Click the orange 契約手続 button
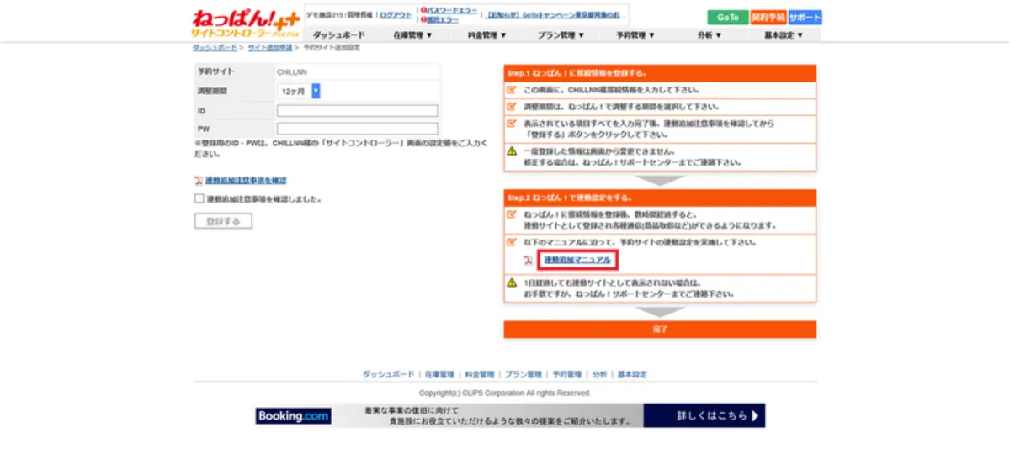 coord(768,17)
